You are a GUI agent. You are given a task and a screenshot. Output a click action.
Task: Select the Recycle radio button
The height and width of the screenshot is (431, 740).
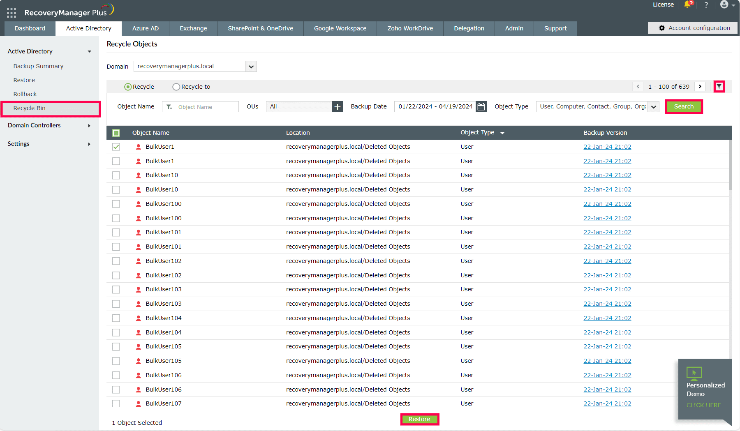click(x=128, y=87)
